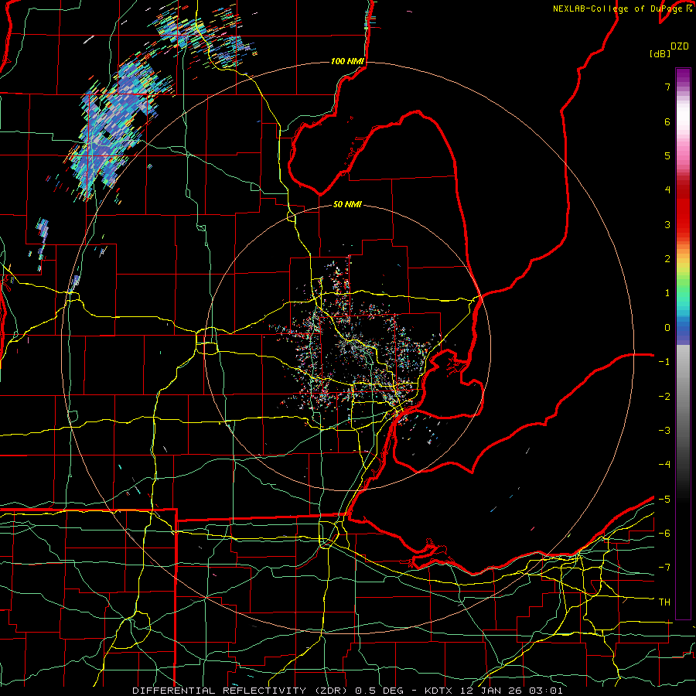Click the -6 tick label on scale
This screenshot has width=696, height=696.
coord(664,534)
